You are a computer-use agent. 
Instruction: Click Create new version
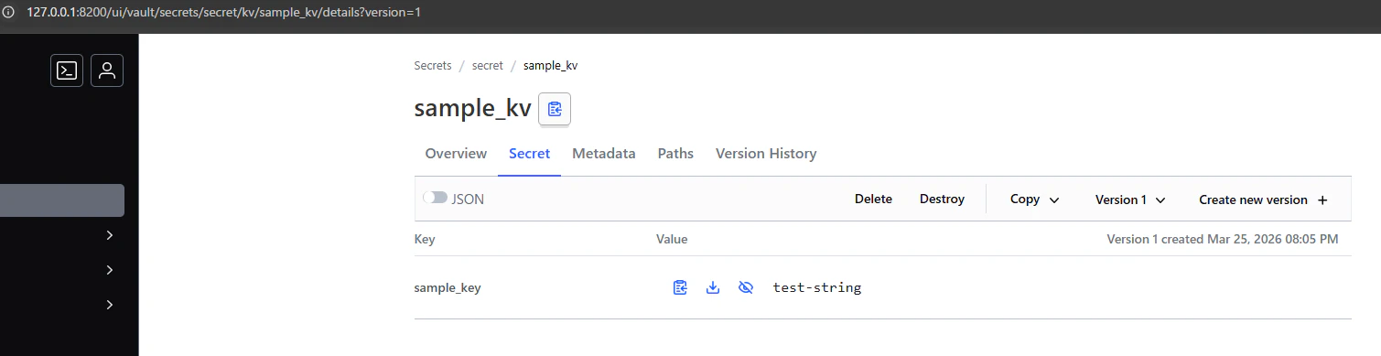pos(1263,199)
